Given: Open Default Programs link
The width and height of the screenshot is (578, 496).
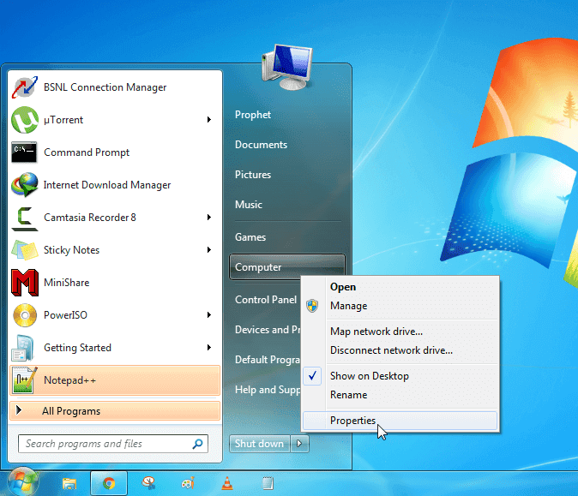Looking at the screenshot, I should click(268, 360).
